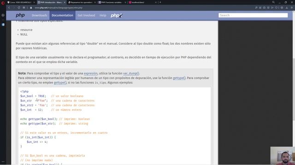Close the PHP Funciones variables tab
Screen dimensions: 295x165
(x=125, y=2)
